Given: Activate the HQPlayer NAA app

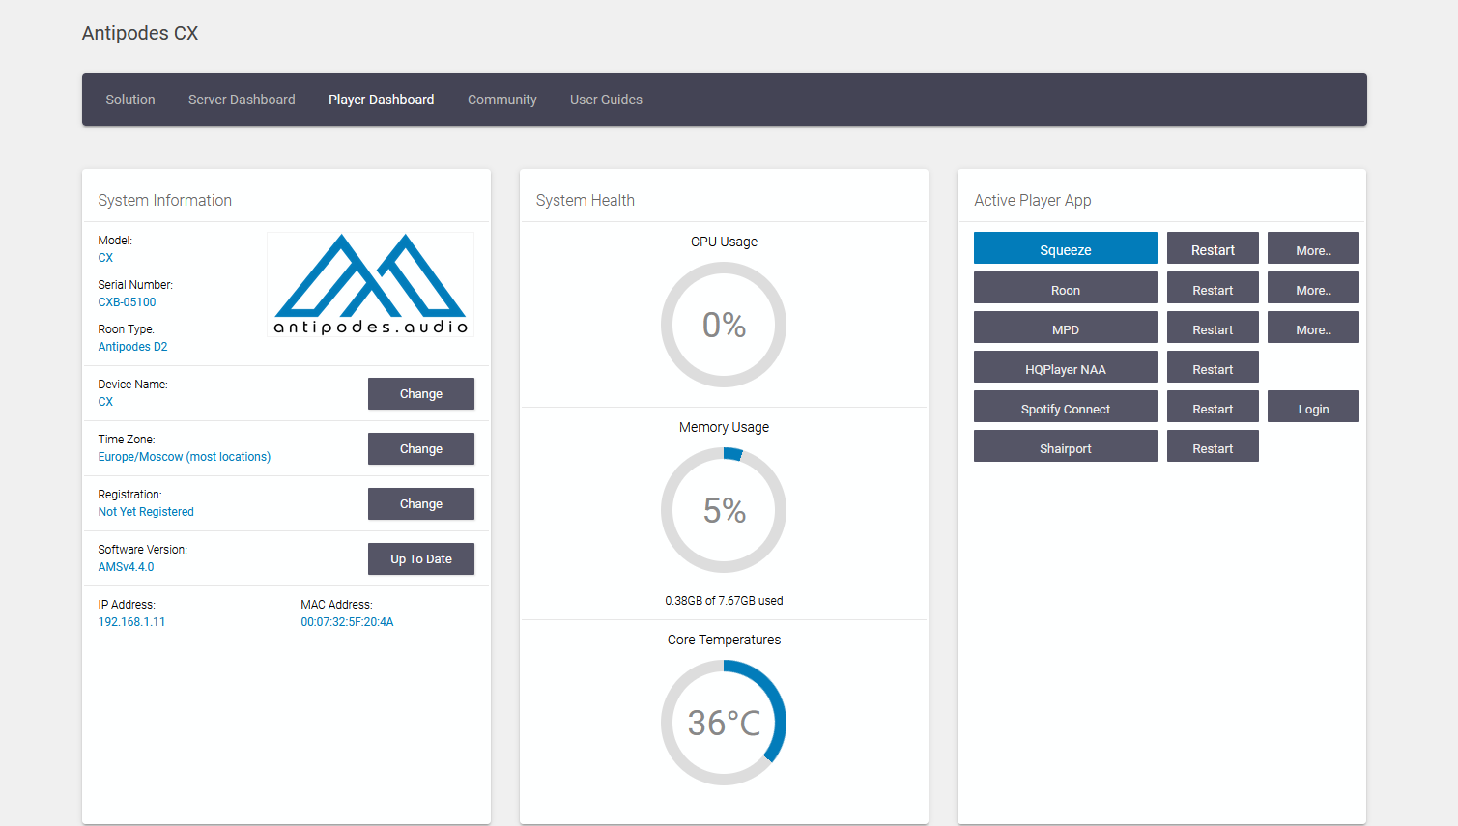Looking at the screenshot, I should point(1066,367).
